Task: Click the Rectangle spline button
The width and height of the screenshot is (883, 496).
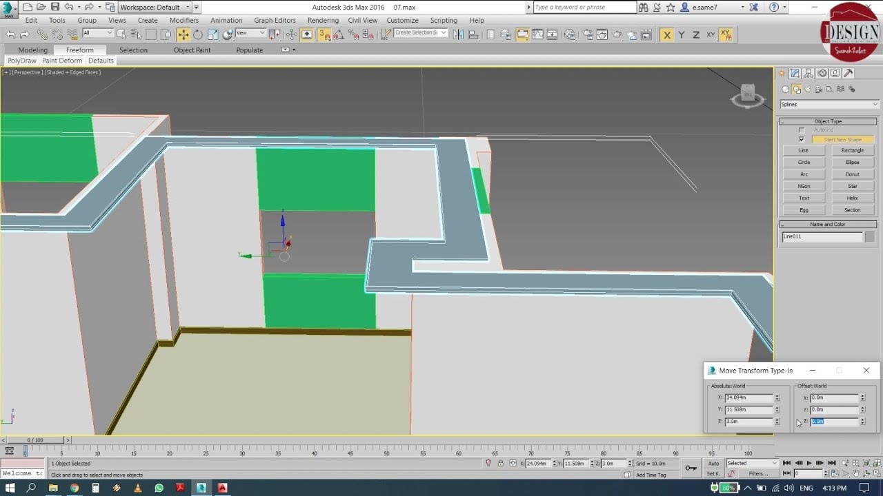Action: click(x=853, y=150)
